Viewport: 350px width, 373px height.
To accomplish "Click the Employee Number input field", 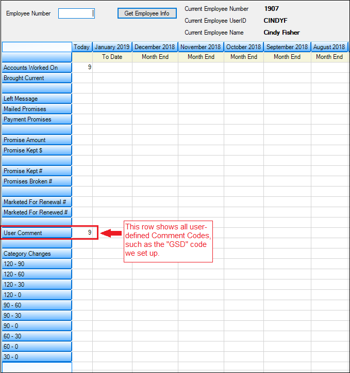I will (x=76, y=13).
